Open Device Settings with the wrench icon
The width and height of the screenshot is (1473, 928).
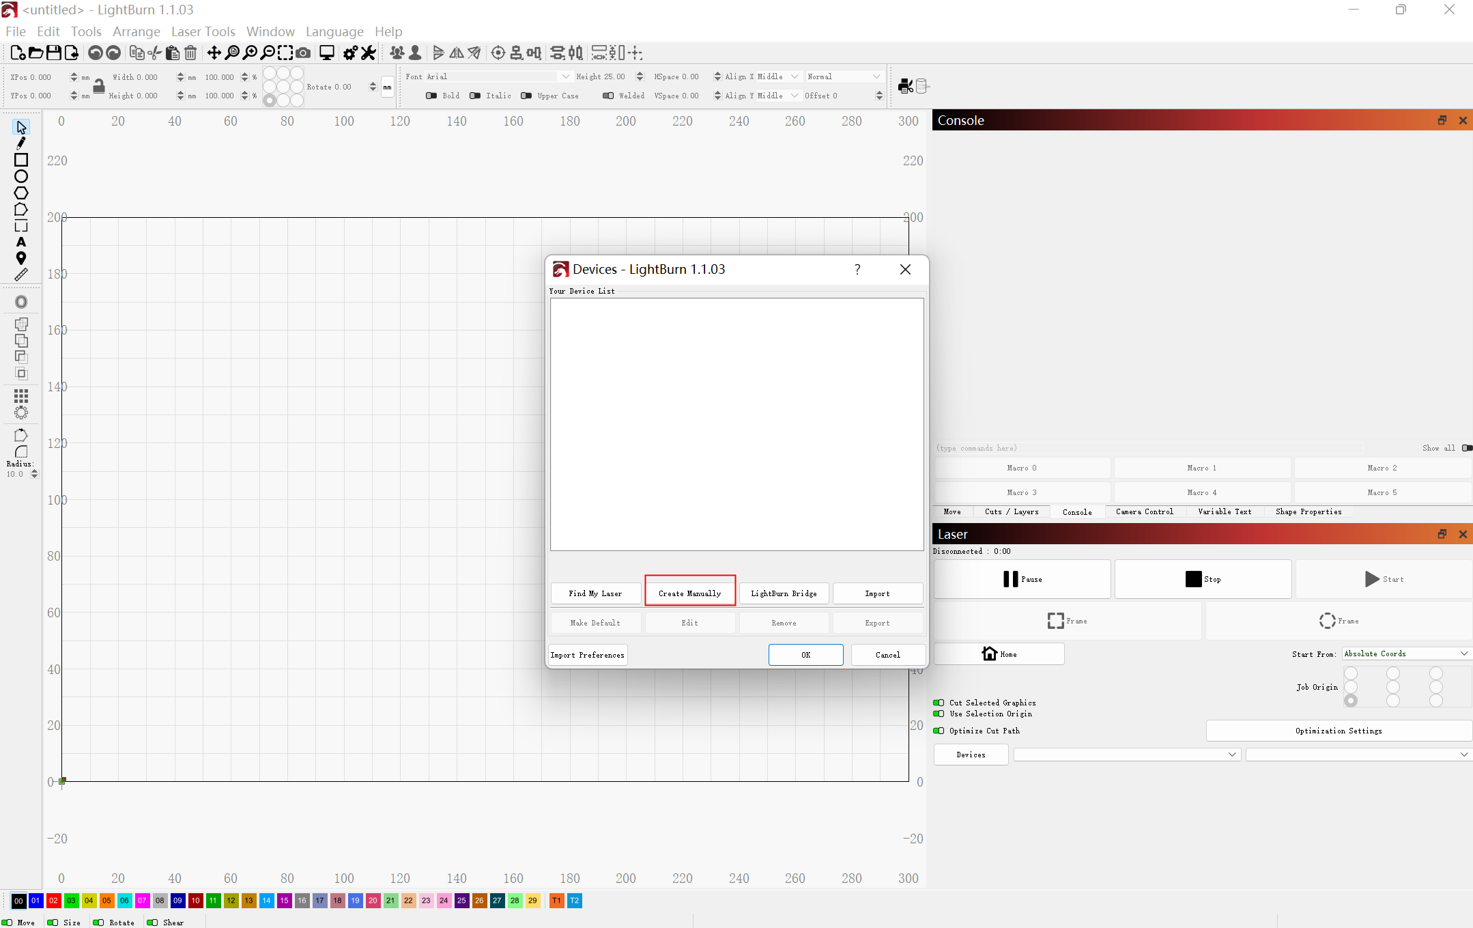(369, 53)
